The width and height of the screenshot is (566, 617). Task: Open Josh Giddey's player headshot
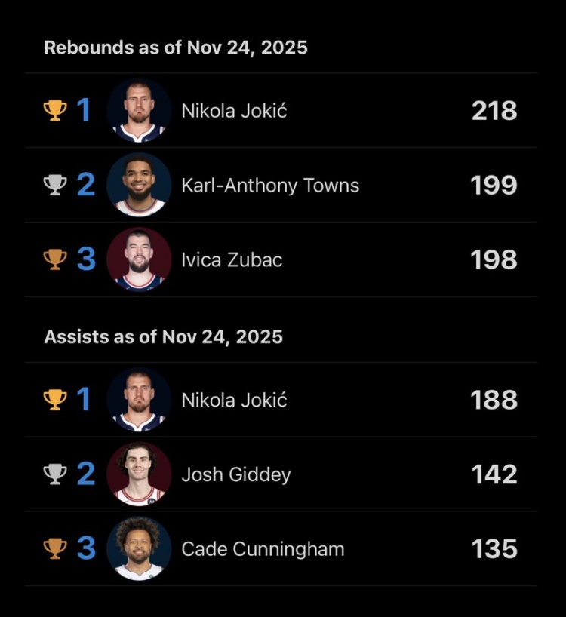click(139, 474)
